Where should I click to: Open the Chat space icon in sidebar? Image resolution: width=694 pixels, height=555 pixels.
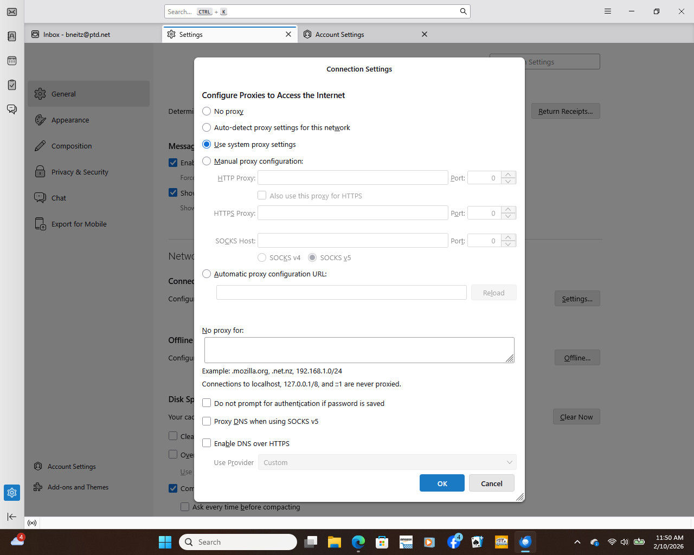(x=12, y=109)
